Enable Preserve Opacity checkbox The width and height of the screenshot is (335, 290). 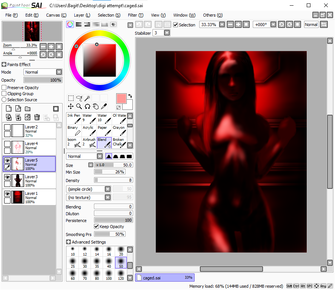(x=4, y=88)
